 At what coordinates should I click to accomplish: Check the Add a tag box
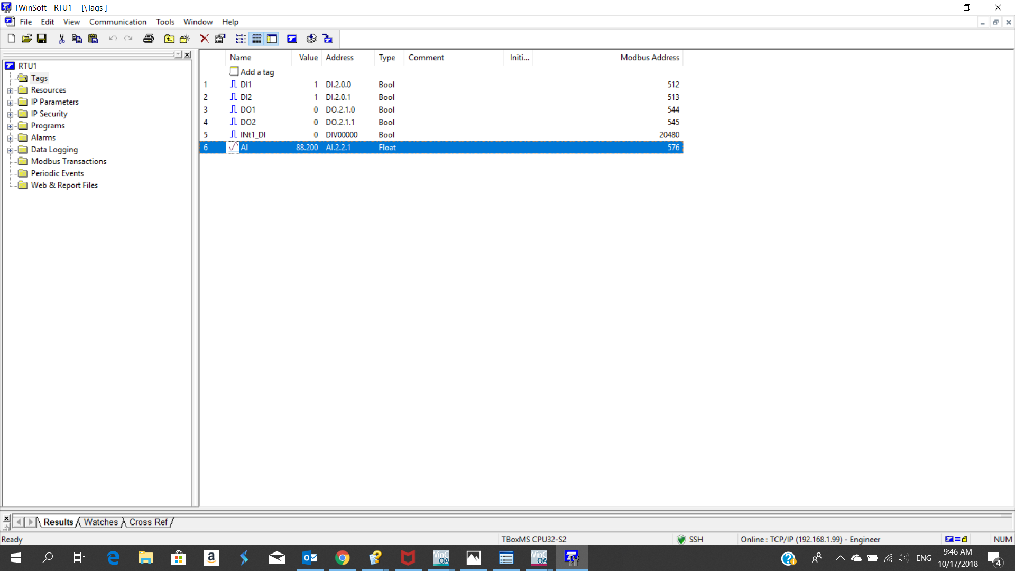[234, 71]
